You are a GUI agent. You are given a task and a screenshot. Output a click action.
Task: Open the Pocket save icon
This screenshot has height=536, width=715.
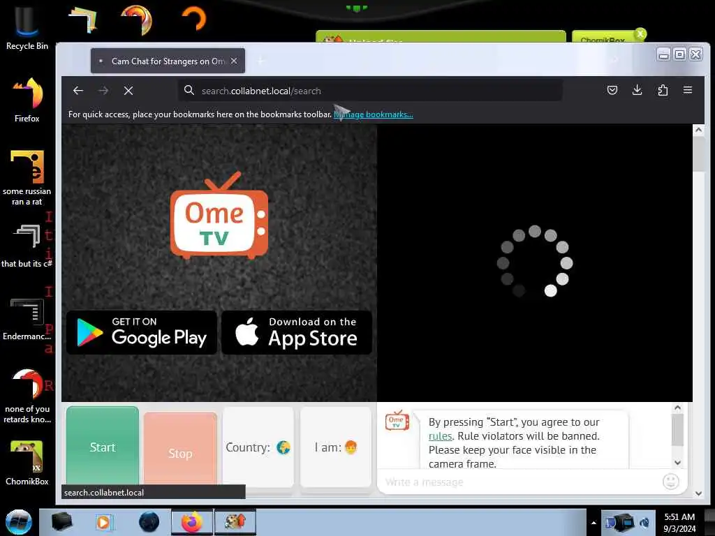click(612, 90)
